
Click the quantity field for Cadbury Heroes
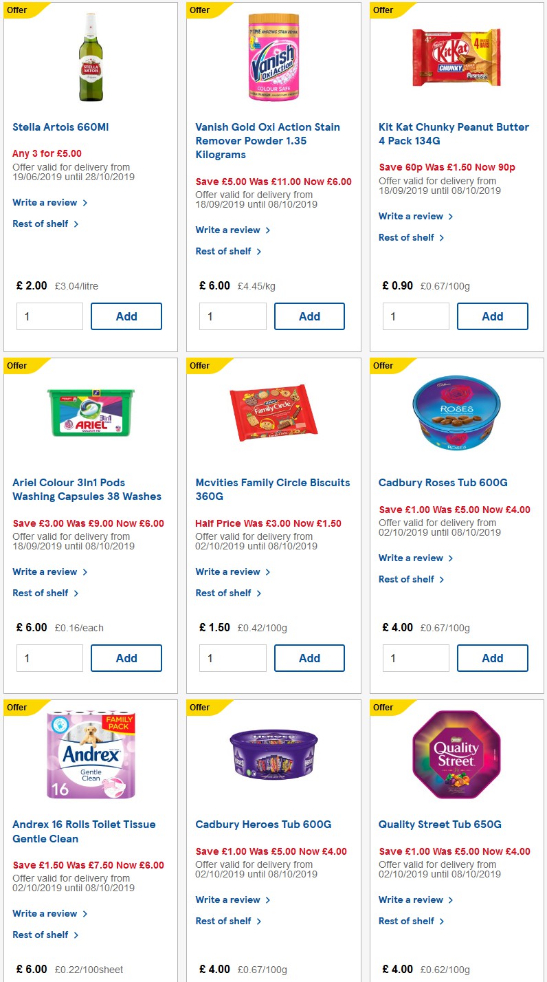(233, 980)
